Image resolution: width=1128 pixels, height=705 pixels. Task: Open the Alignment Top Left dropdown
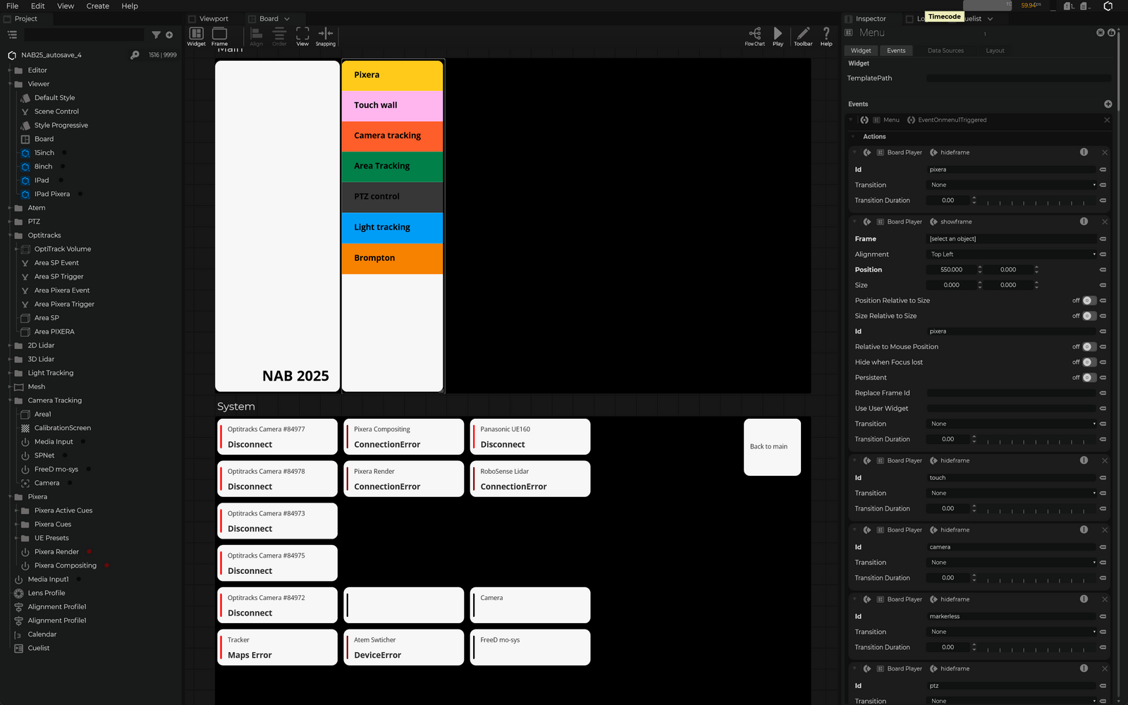tap(1012, 255)
